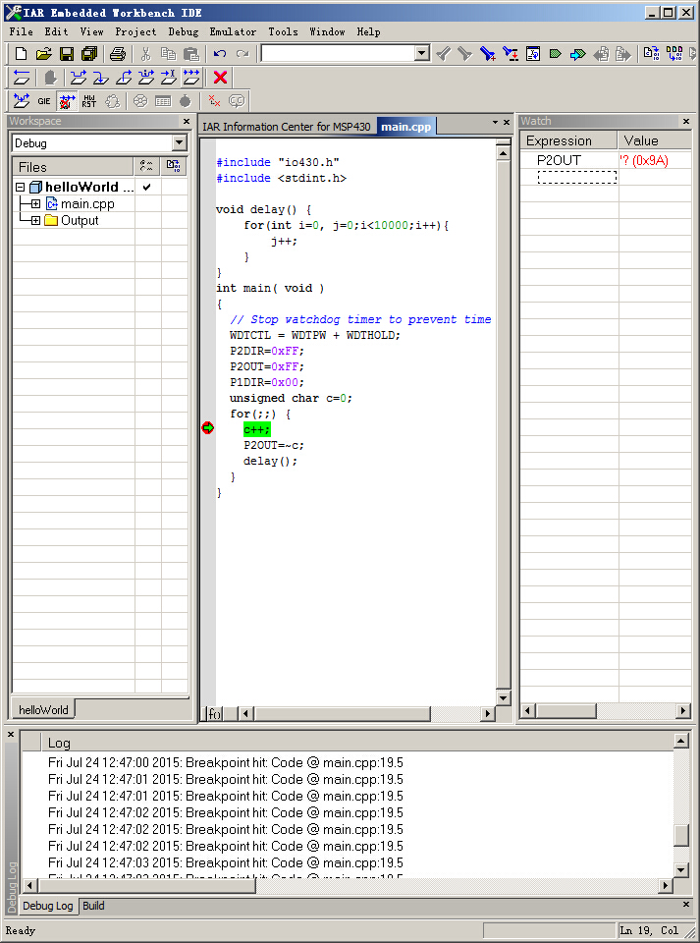Click the GIE emulator icon
This screenshot has width=700, height=943.
pyautogui.click(x=44, y=101)
